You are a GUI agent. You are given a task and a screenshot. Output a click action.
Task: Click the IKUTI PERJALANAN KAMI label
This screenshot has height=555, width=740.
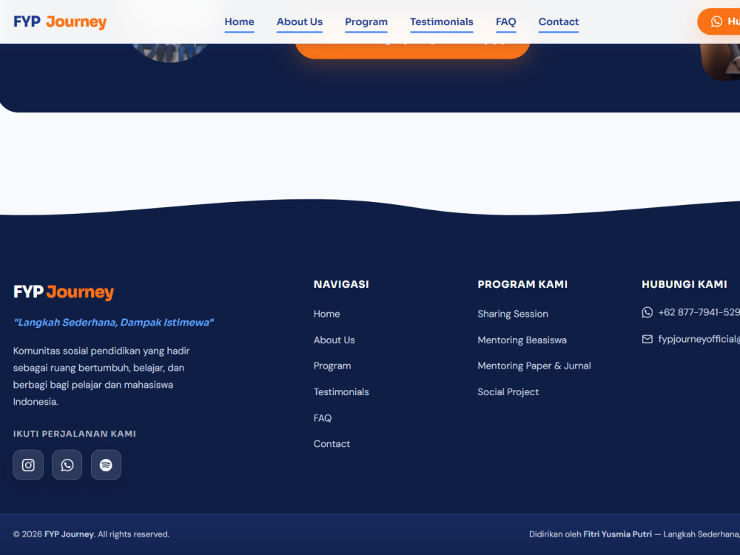pos(75,434)
